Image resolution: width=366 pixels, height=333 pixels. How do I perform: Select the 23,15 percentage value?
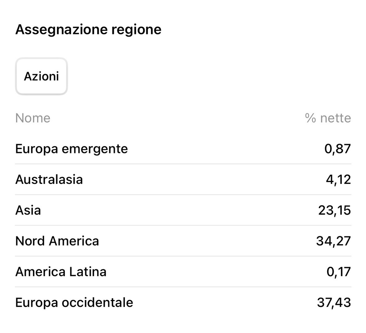pyautogui.click(x=334, y=210)
